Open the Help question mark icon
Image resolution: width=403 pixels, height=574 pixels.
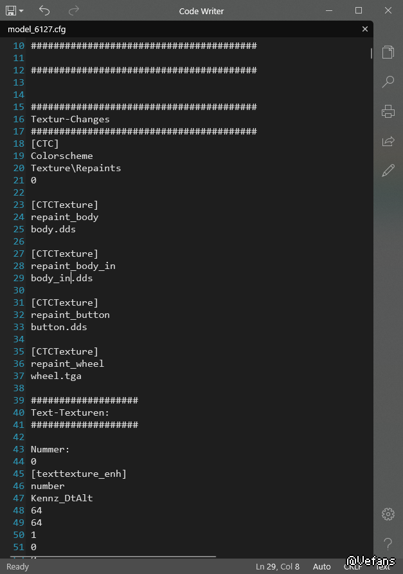388,544
